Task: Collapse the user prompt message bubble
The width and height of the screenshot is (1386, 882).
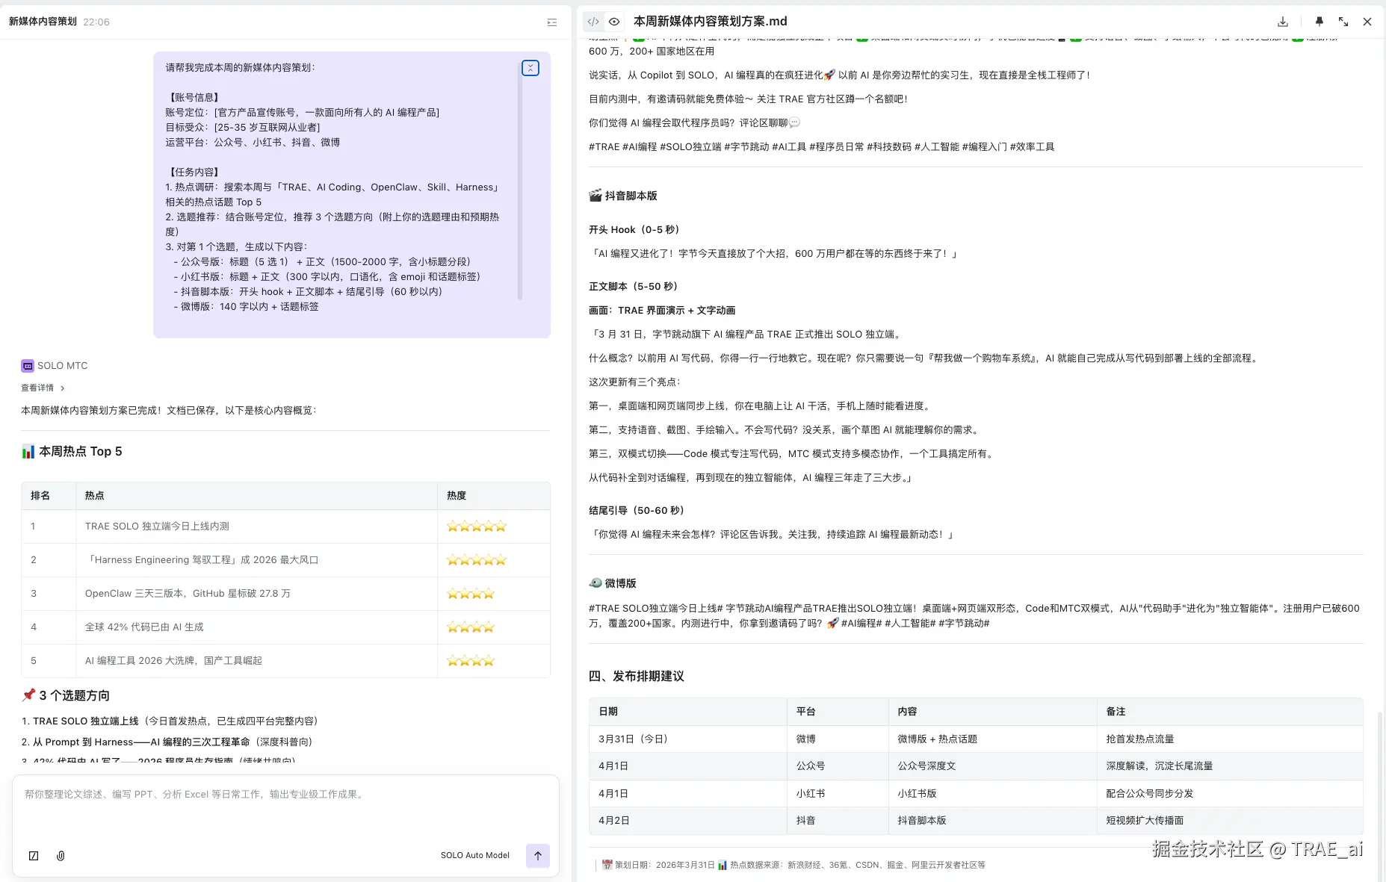Action: click(x=530, y=68)
